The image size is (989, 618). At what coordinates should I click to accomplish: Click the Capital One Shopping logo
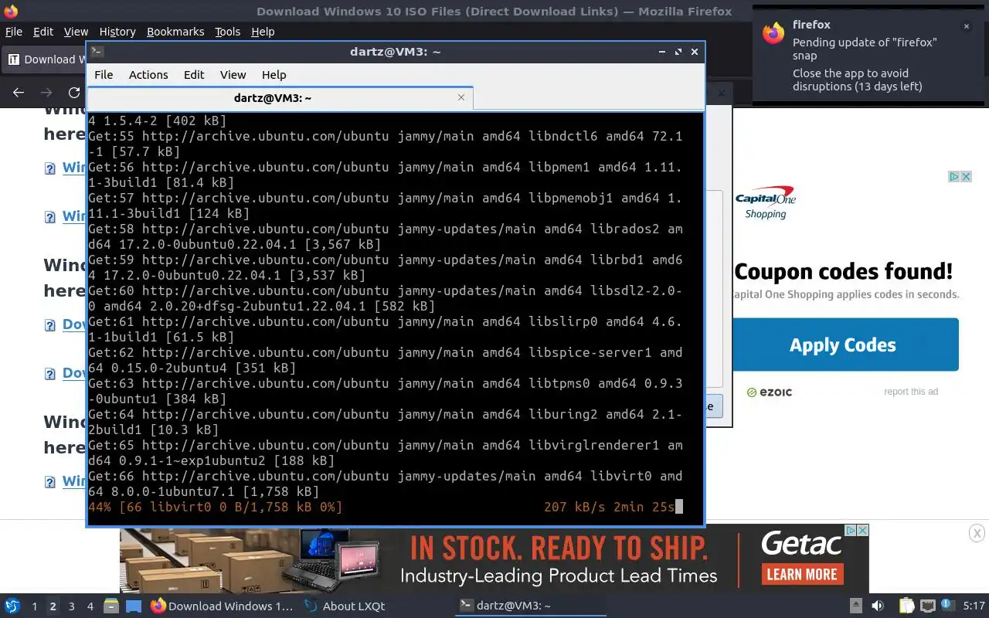pyautogui.click(x=765, y=202)
